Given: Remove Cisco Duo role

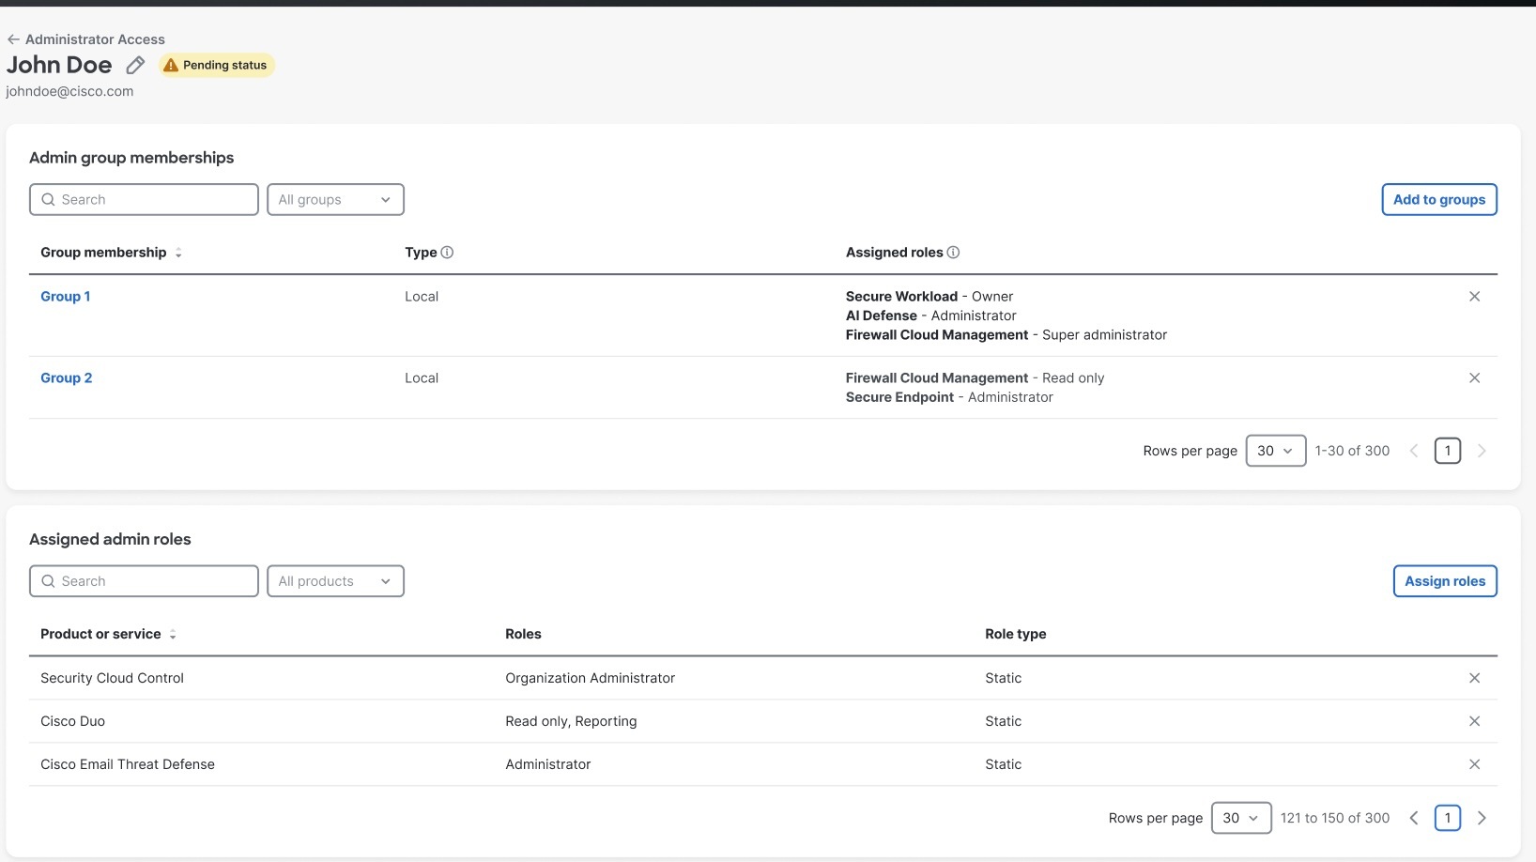Looking at the screenshot, I should click(x=1474, y=721).
